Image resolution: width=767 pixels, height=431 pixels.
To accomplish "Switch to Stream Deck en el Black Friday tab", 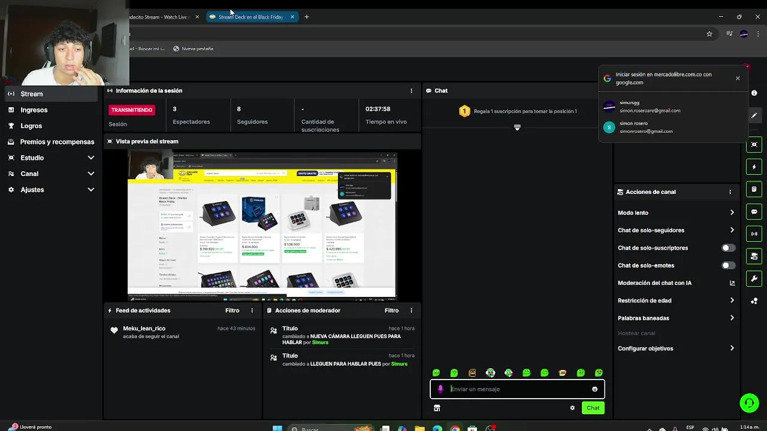I will (x=250, y=17).
